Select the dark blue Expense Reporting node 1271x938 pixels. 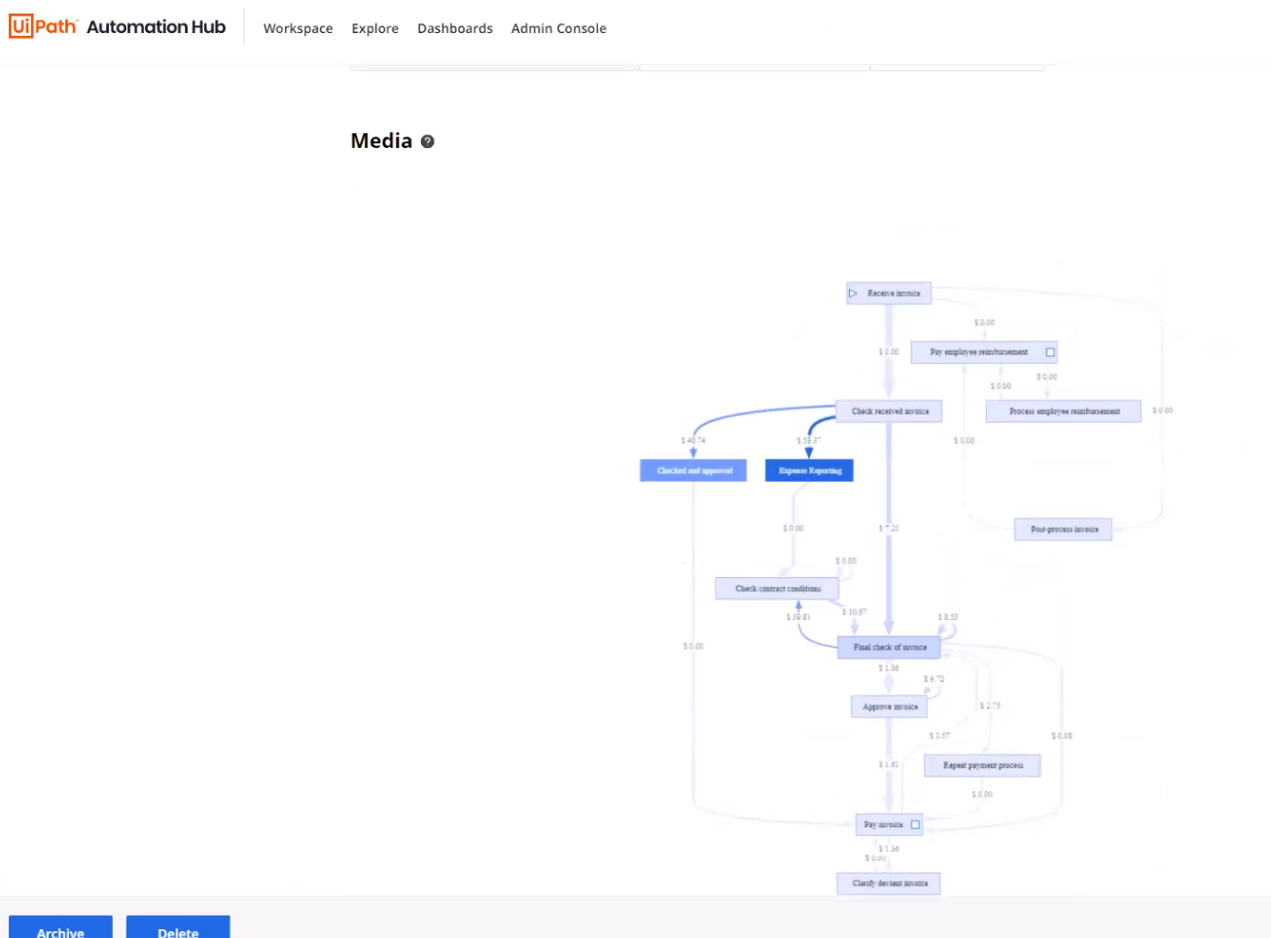(809, 471)
